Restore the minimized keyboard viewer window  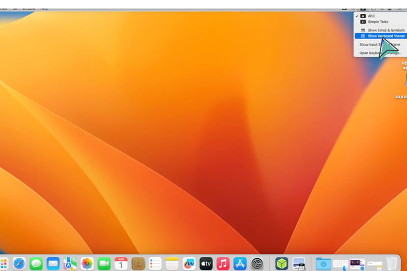pyautogui.click(x=340, y=264)
